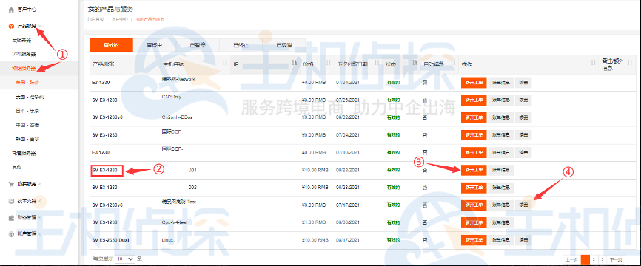Click the icon beside 财务管理
The height and width of the screenshot is (266, 641).
[x=11, y=218]
